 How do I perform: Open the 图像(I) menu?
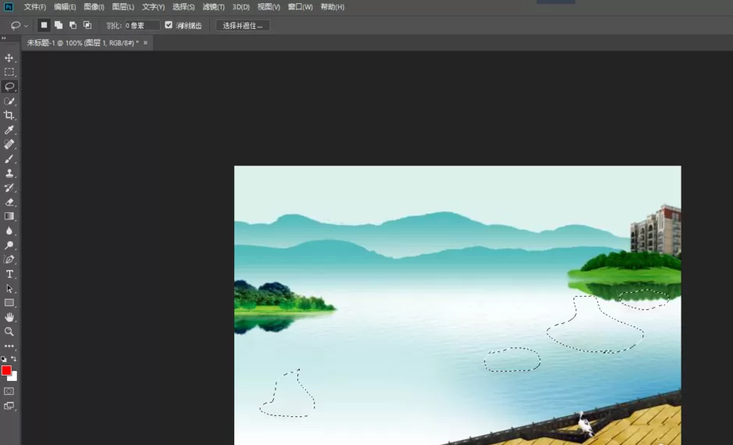[94, 7]
